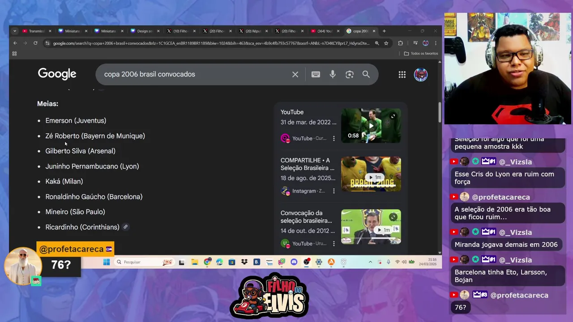This screenshot has width=573, height=322.
Task: Open options for the 14 de out. YouTube result
Action: tap(334, 244)
